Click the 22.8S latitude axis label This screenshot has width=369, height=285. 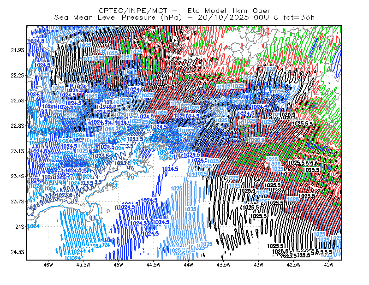coord(18,126)
